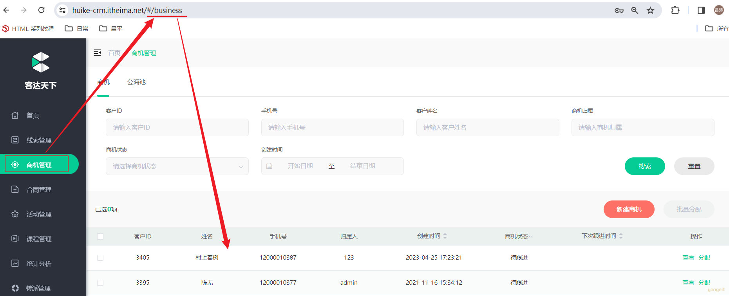Click the name 村上春树 in the table
This screenshot has width=729, height=296.
coord(207,258)
